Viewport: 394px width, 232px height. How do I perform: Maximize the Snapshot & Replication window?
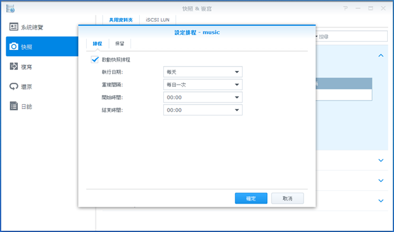(x=371, y=8)
